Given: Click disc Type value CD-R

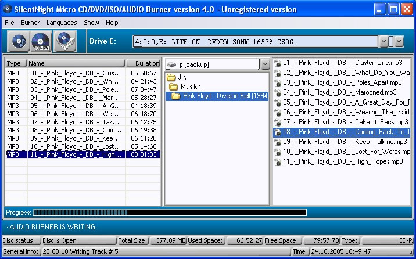Looking at the screenshot, I should pyautogui.click(x=388, y=241).
